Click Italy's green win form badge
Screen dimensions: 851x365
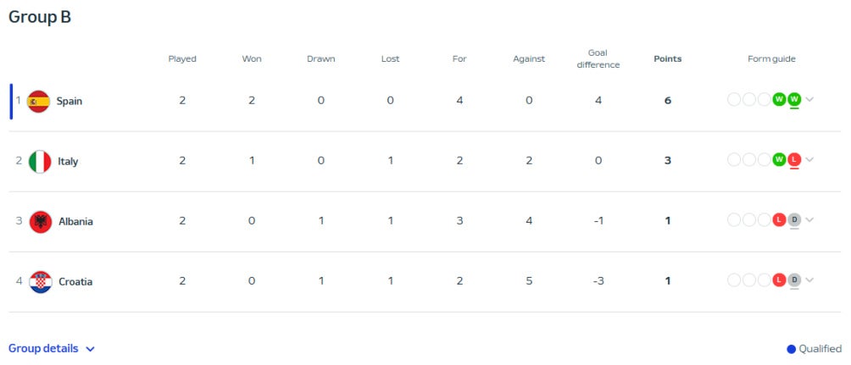[x=779, y=160]
